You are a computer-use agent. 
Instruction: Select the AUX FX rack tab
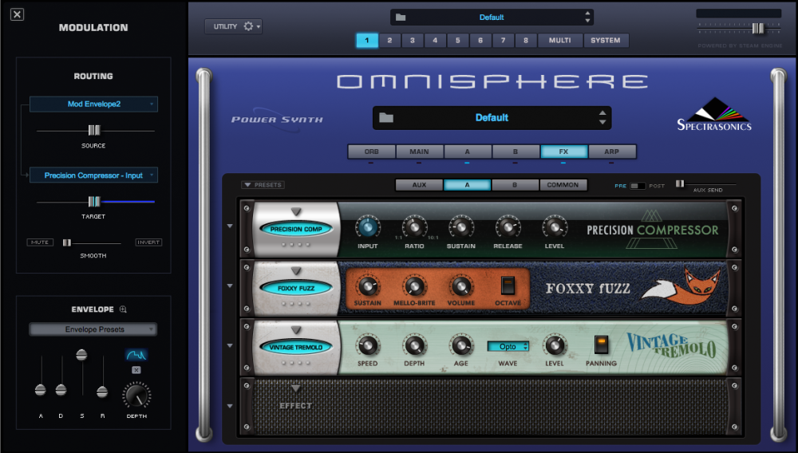coord(420,185)
